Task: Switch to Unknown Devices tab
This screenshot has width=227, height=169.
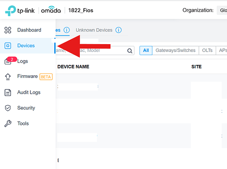Action: (94, 30)
